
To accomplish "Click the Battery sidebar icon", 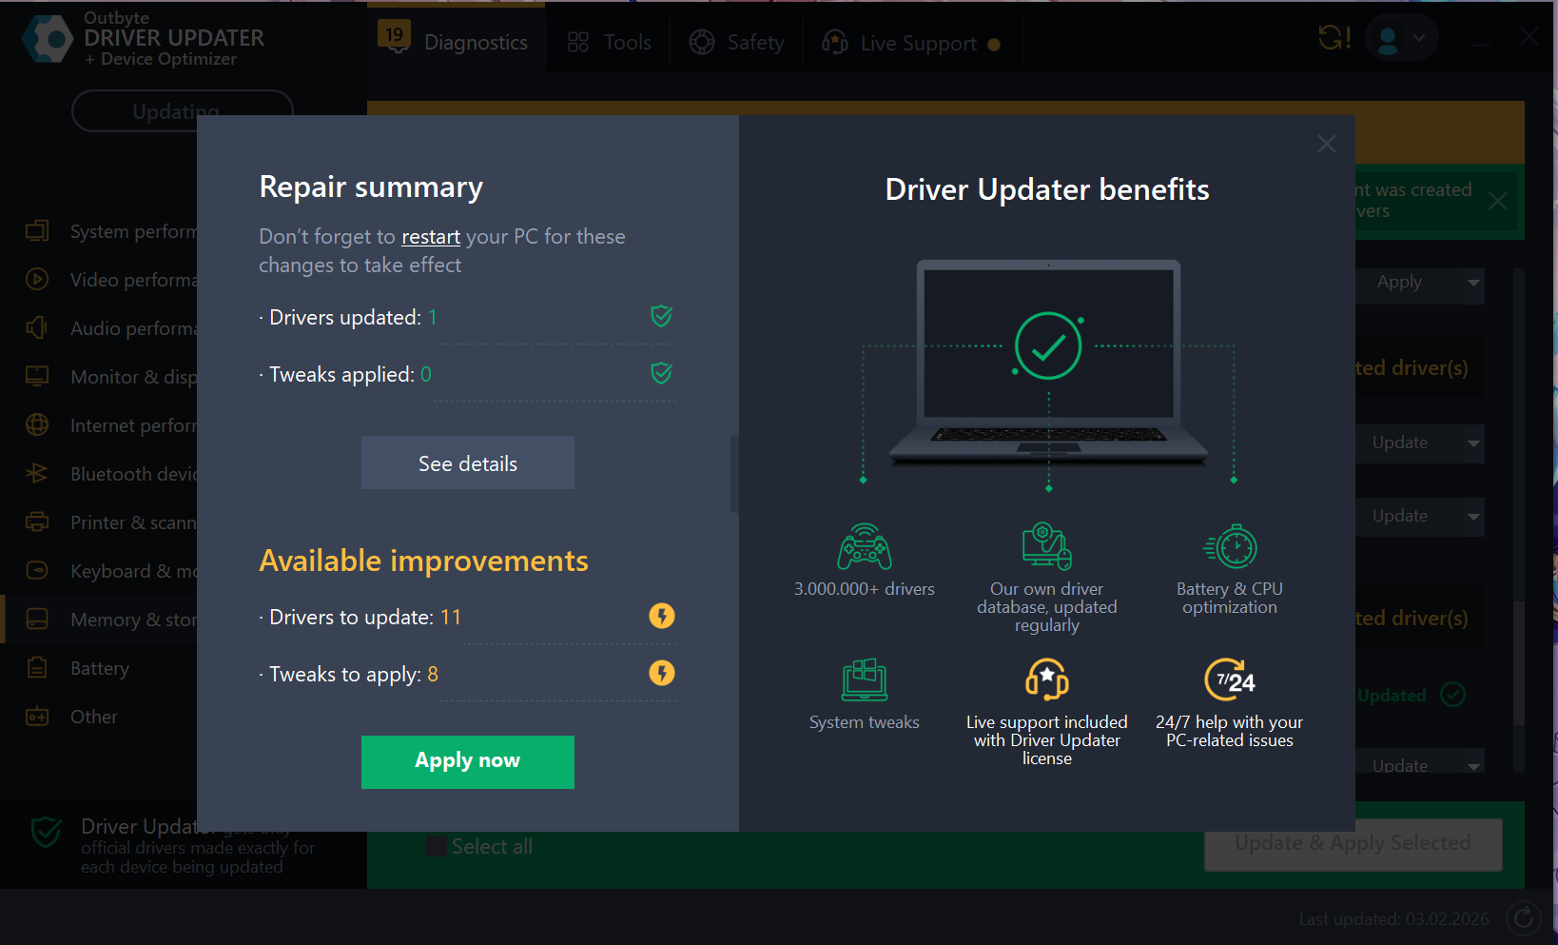I will coord(37,668).
